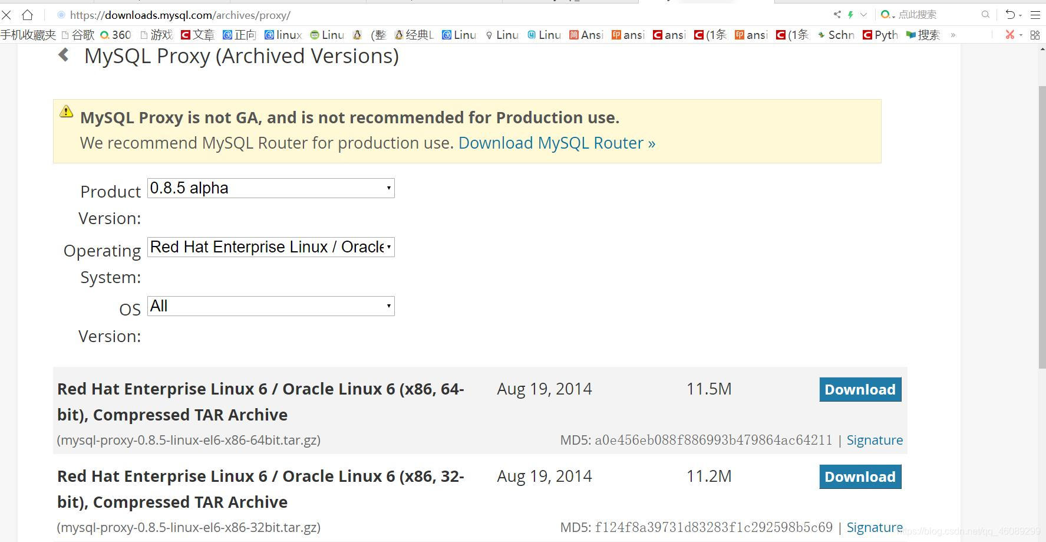Open the Pyth bookmark
Image resolution: width=1046 pixels, height=542 pixels.
(880, 35)
